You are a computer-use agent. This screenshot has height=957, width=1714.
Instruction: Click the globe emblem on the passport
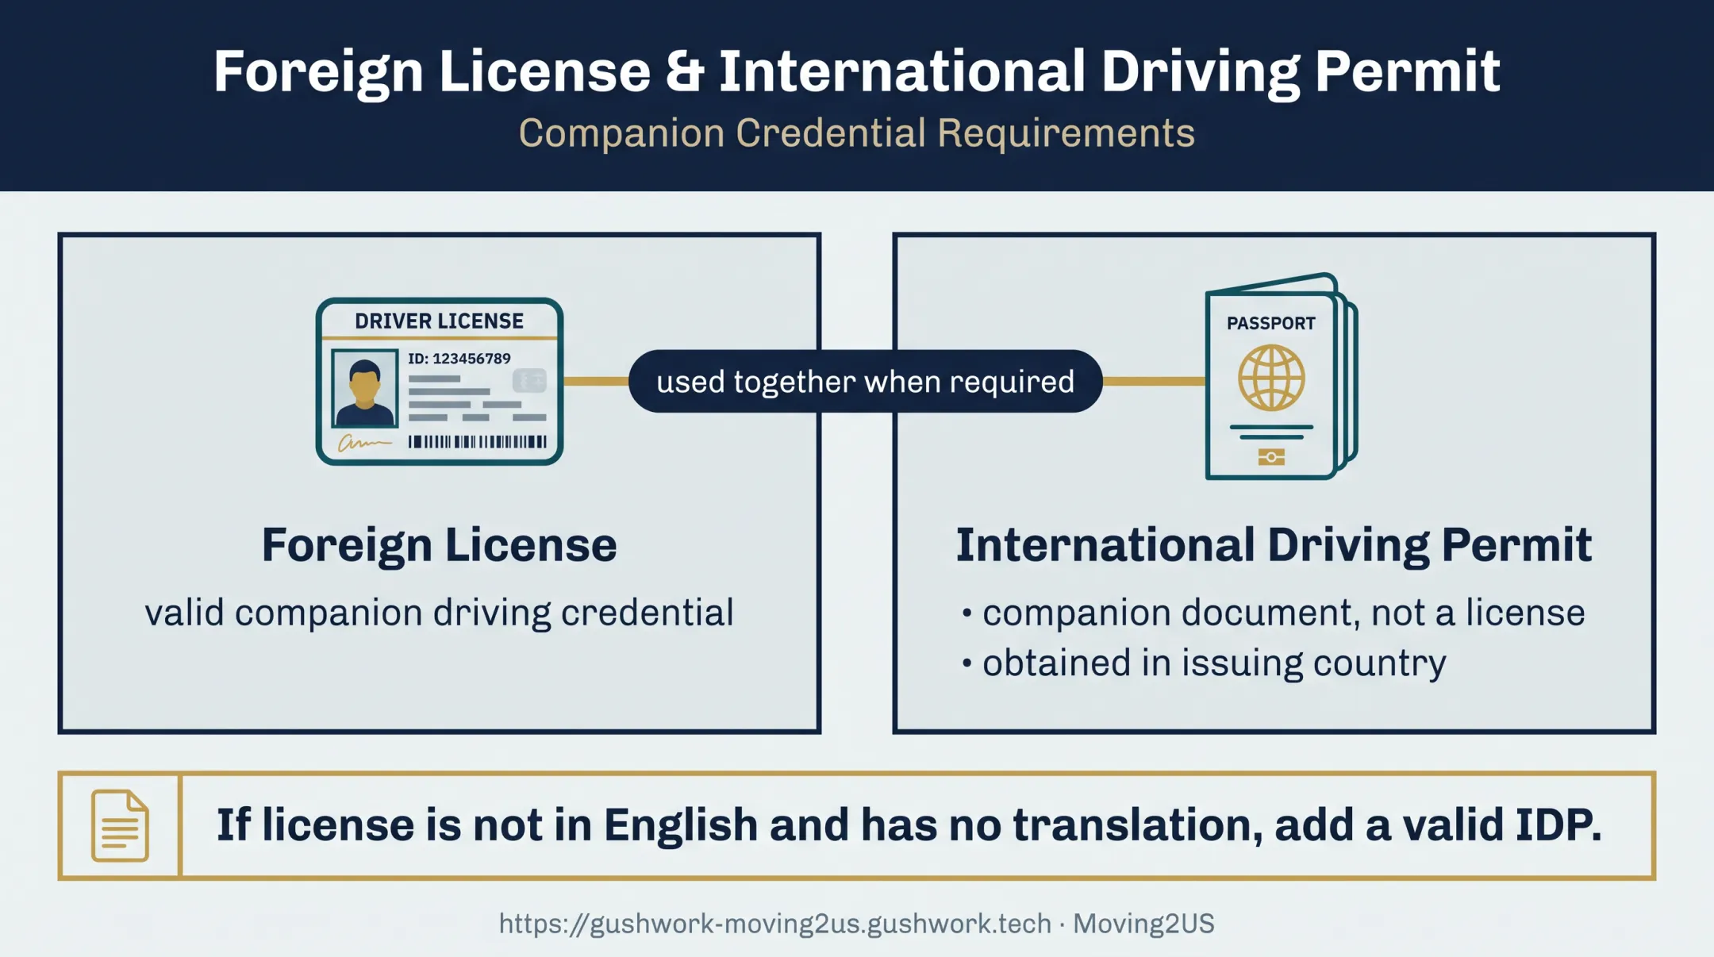1271,378
